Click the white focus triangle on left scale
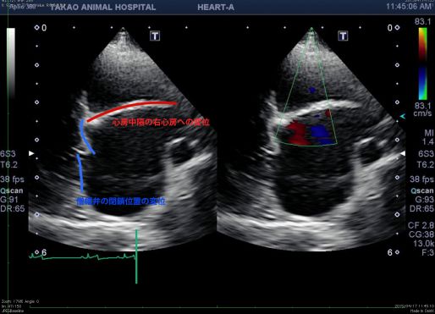Screen dimensions: 435x314 [31, 153]
